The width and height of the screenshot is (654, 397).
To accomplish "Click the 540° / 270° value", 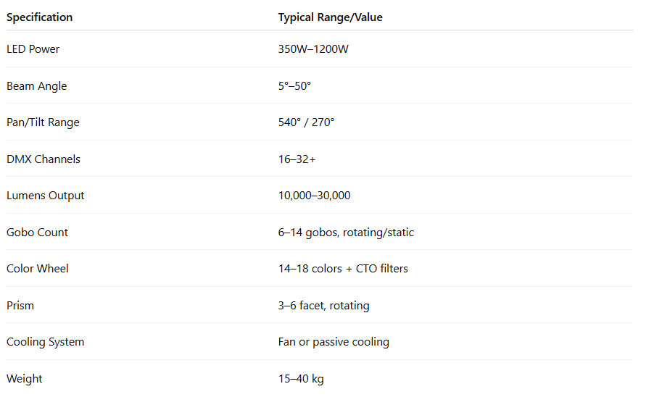I will click(306, 122).
